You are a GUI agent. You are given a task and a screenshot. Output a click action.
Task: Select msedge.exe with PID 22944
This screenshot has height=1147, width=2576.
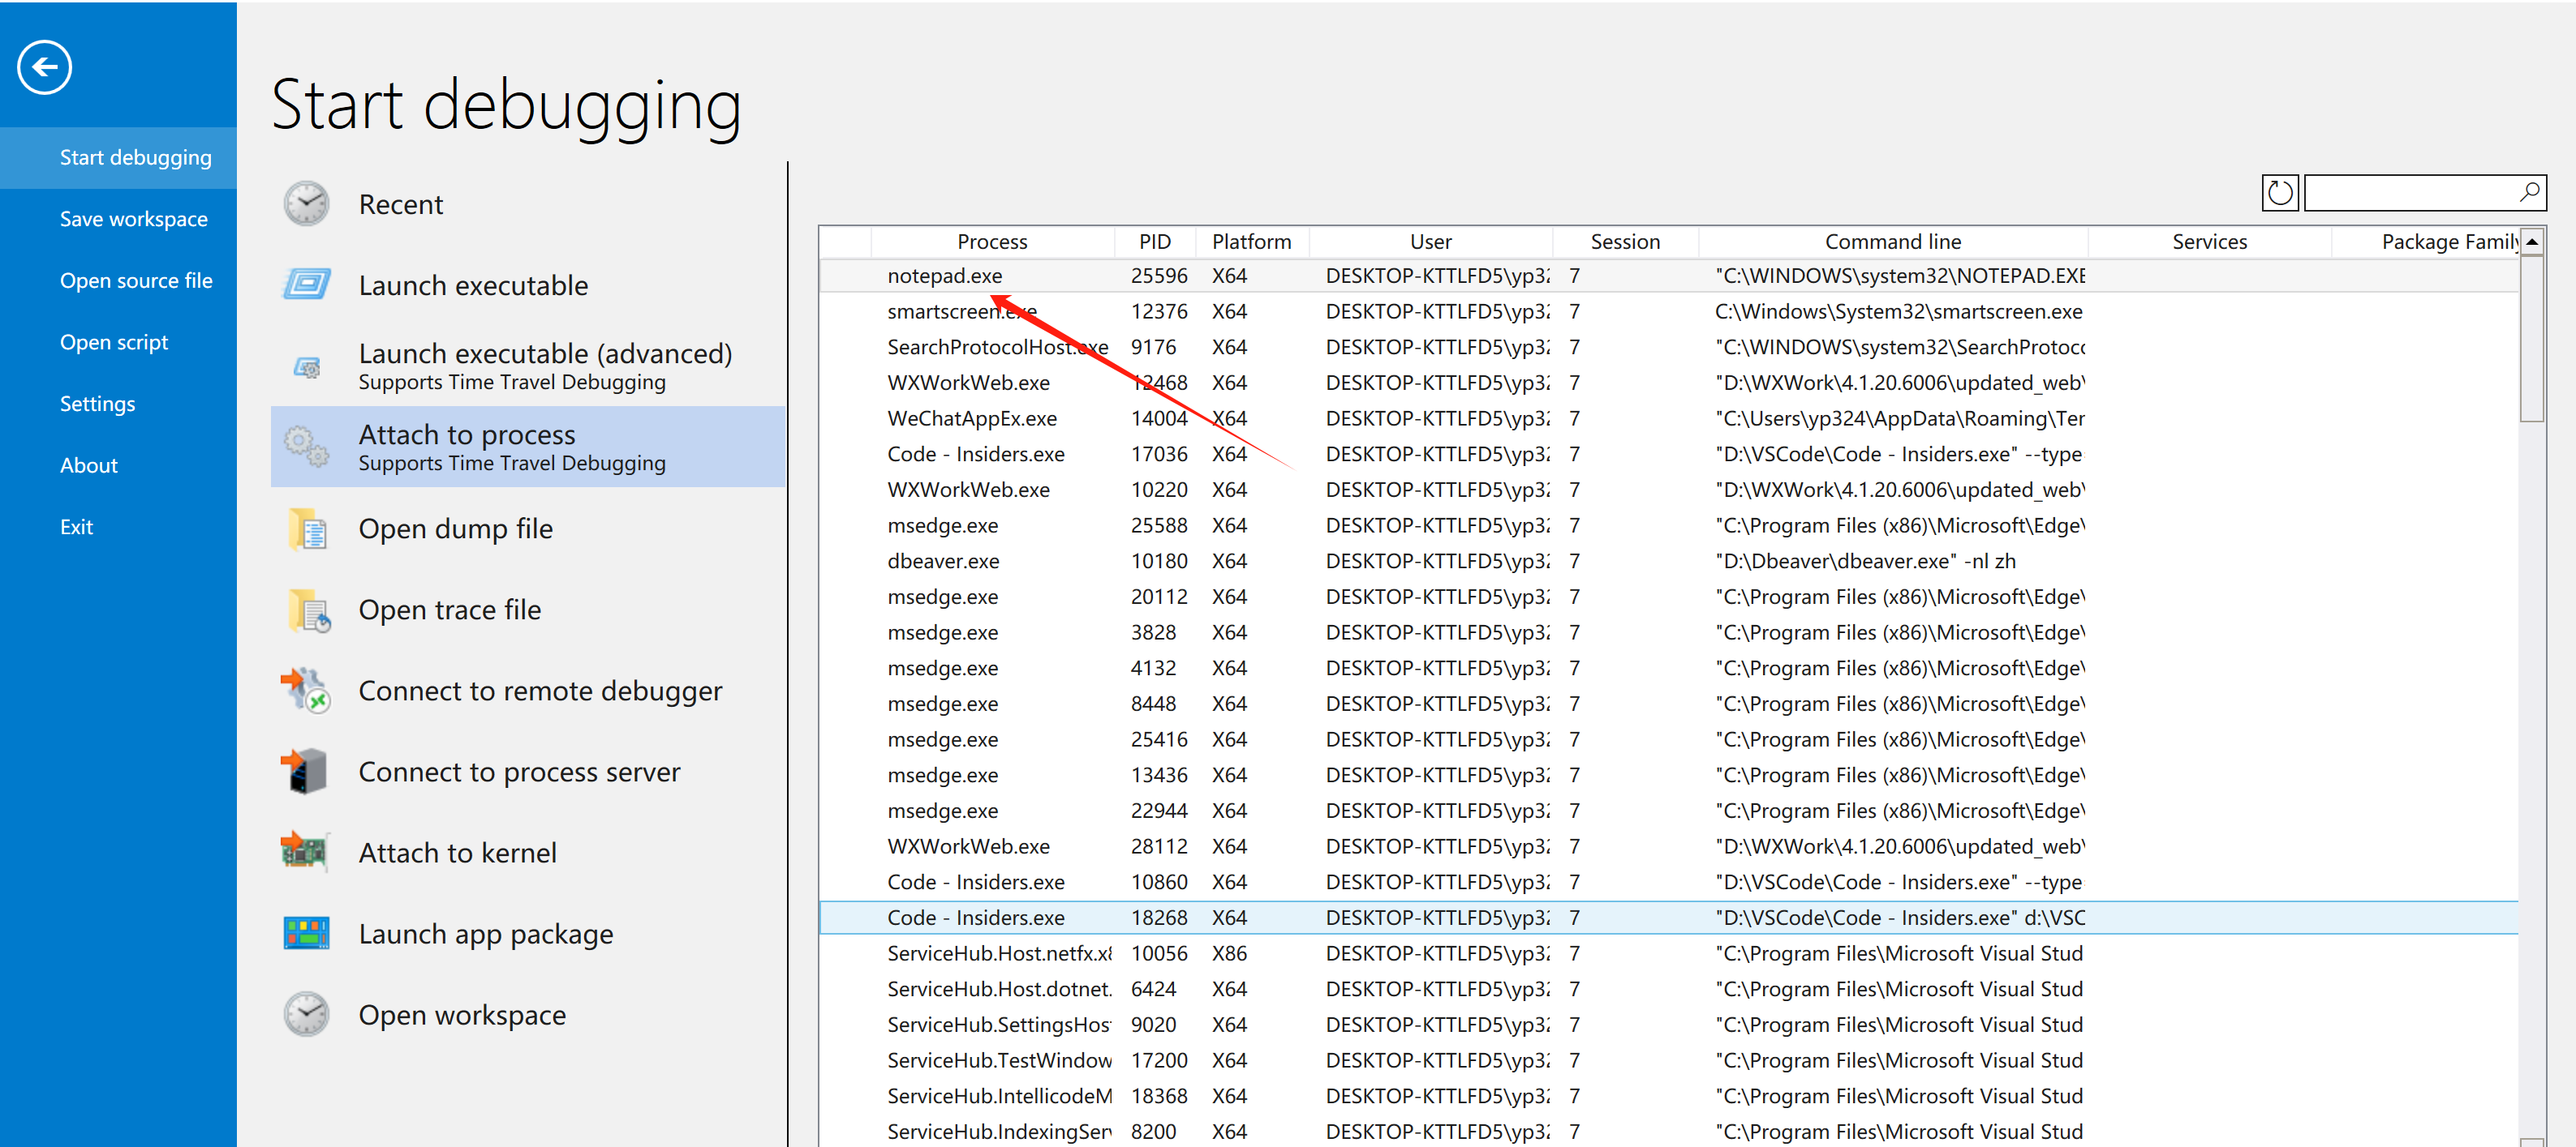point(1669,811)
